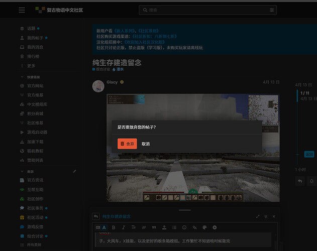Toggle the sidebar hamburger menu
Screen dimensions: 317x251
22,10
